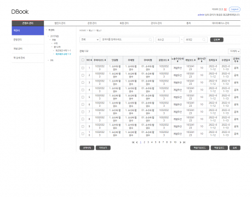Viewport: 252px width, 197px height.
Task: Open the 10개씩 rows-per-page dropdown
Action: pyautogui.click(x=234, y=51)
